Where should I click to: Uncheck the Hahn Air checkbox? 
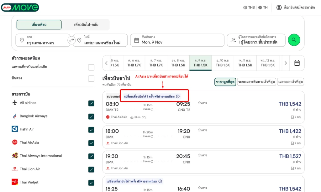point(91,130)
